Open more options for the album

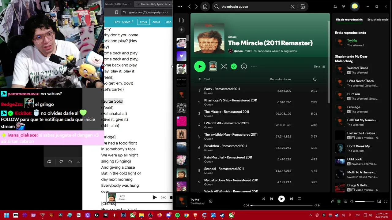[254, 66]
